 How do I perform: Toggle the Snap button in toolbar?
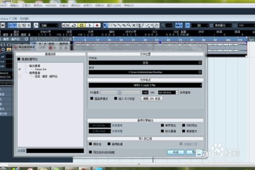pos(187,25)
